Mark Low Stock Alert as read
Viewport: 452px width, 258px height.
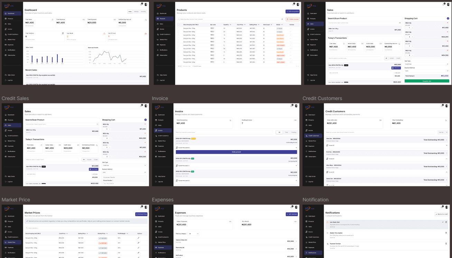tap(443, 222)
